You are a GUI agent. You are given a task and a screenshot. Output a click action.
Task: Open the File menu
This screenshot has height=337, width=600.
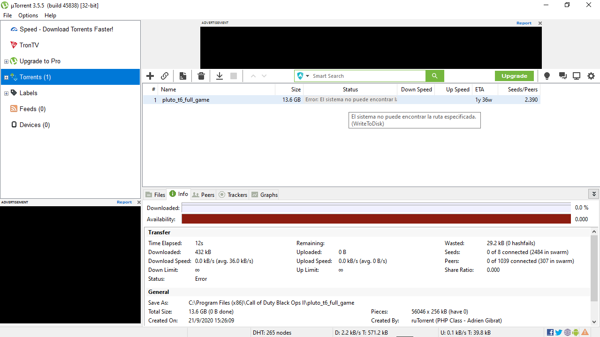click(8, 15)
